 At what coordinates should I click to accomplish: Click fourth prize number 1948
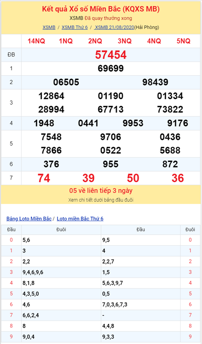coord(44,123)
